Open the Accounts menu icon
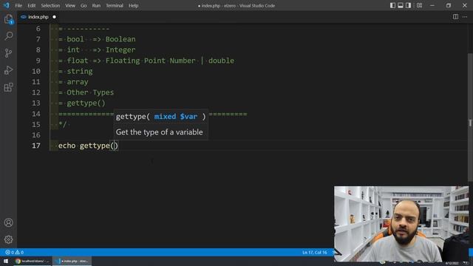Screen dimensions: 473x266 click(8, 222)
